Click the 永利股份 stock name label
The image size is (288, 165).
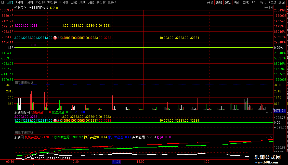click(x=21, y=8)
